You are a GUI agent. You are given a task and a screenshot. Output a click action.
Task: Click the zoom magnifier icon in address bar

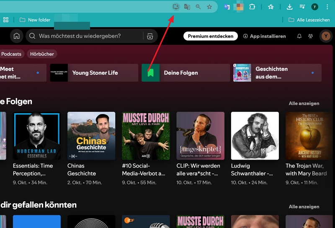pos(198,7)
